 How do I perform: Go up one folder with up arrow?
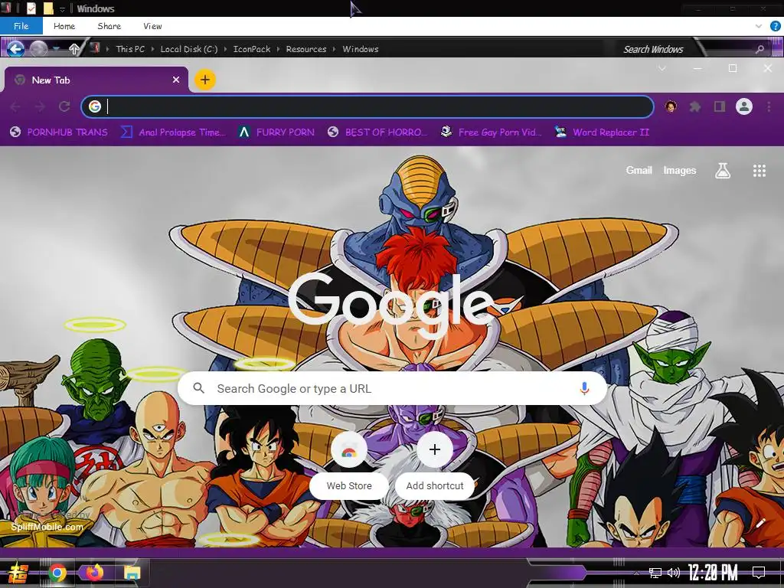pos(74,49)
